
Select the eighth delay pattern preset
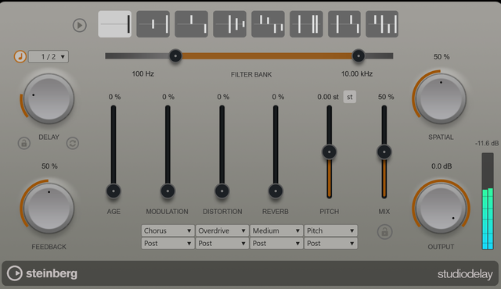(382, 24)
